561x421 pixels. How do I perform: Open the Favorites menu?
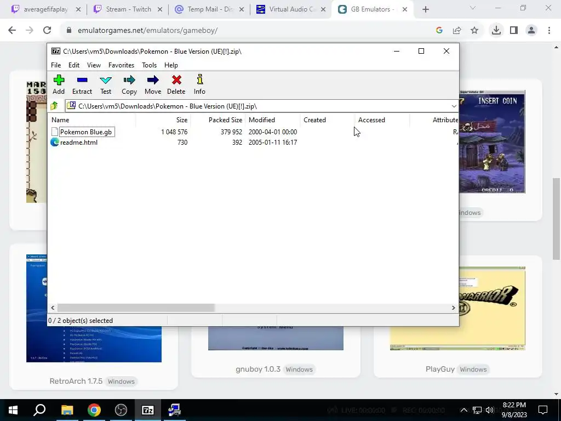121,65
